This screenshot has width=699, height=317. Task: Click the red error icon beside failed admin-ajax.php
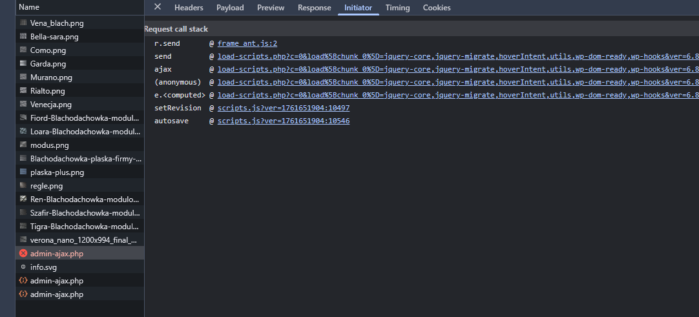(x=23, y=254)
